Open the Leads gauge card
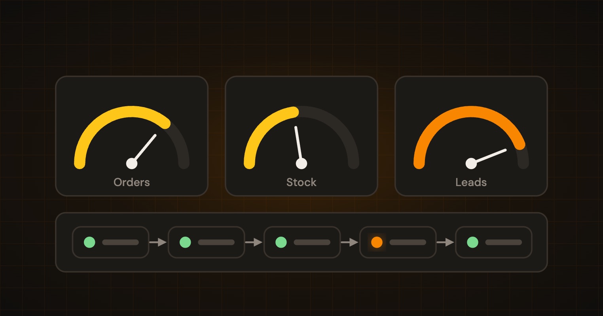Viewport: 603px width, 316px height. (x=471, y=136)
